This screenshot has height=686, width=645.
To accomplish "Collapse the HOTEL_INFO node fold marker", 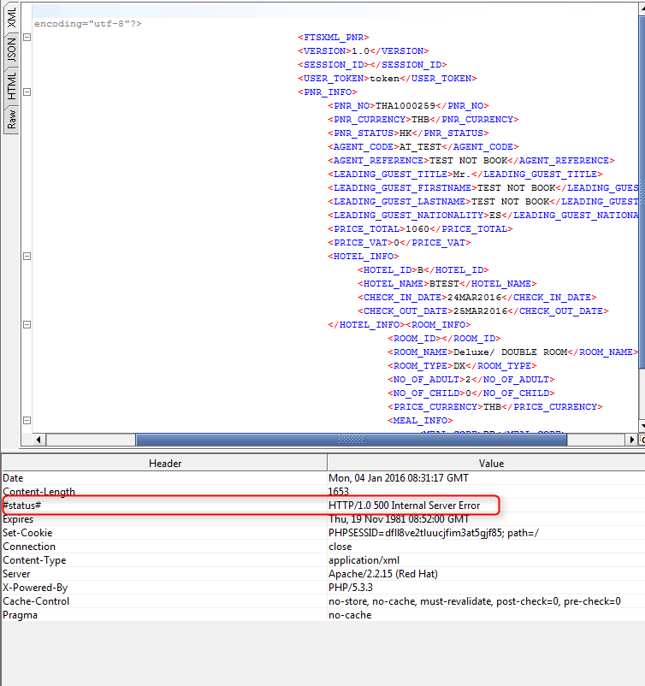I will coord(27,256).
